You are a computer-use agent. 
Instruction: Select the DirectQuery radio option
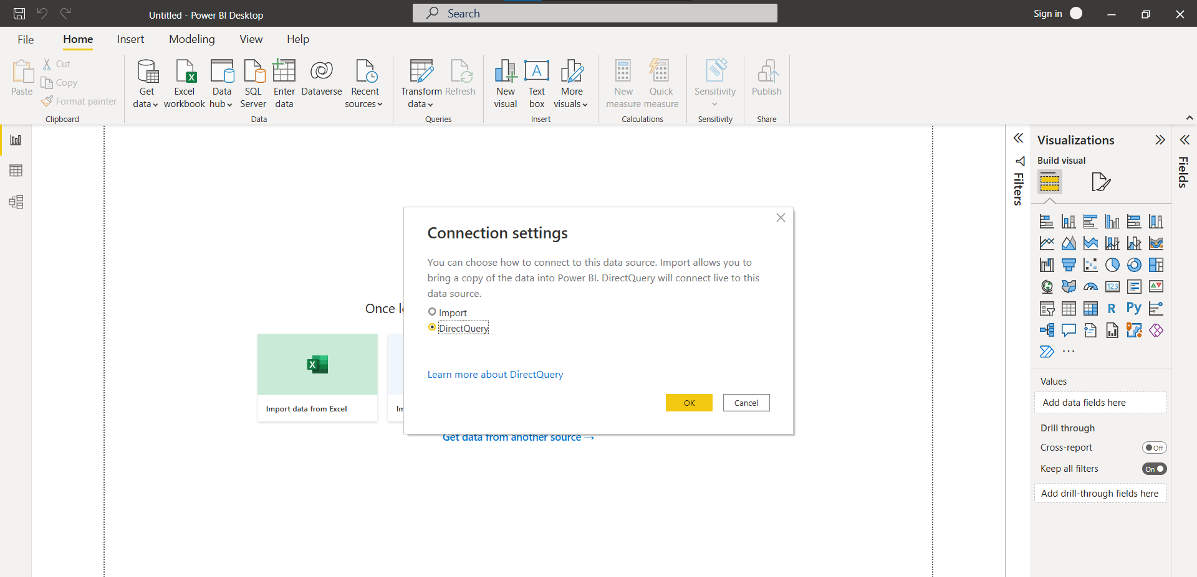[x=432, y=327]
